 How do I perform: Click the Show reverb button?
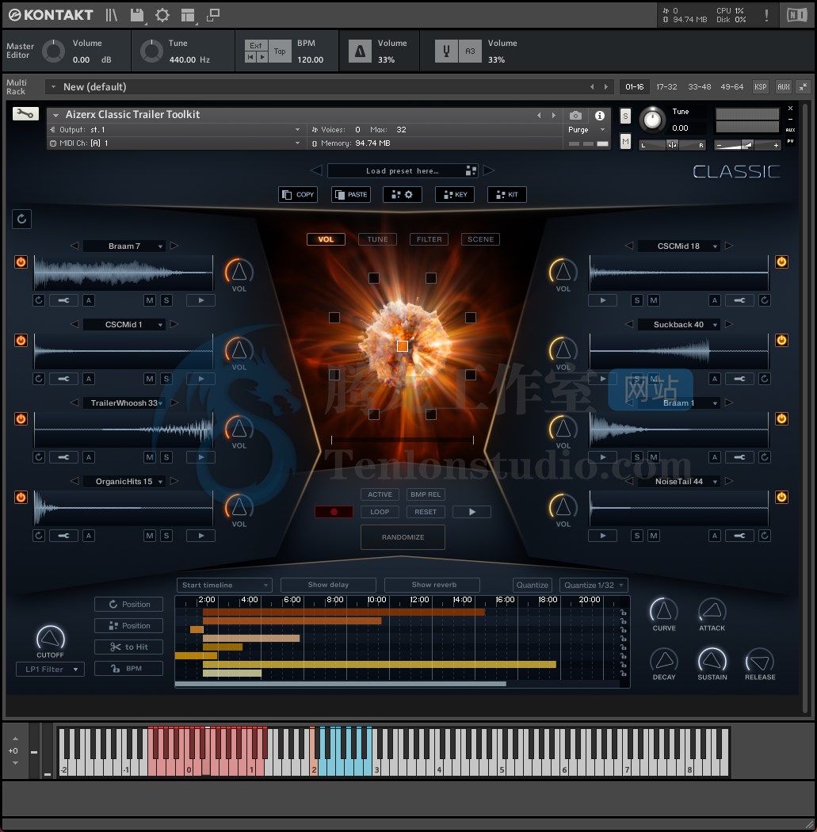click(x=432, y=585)
